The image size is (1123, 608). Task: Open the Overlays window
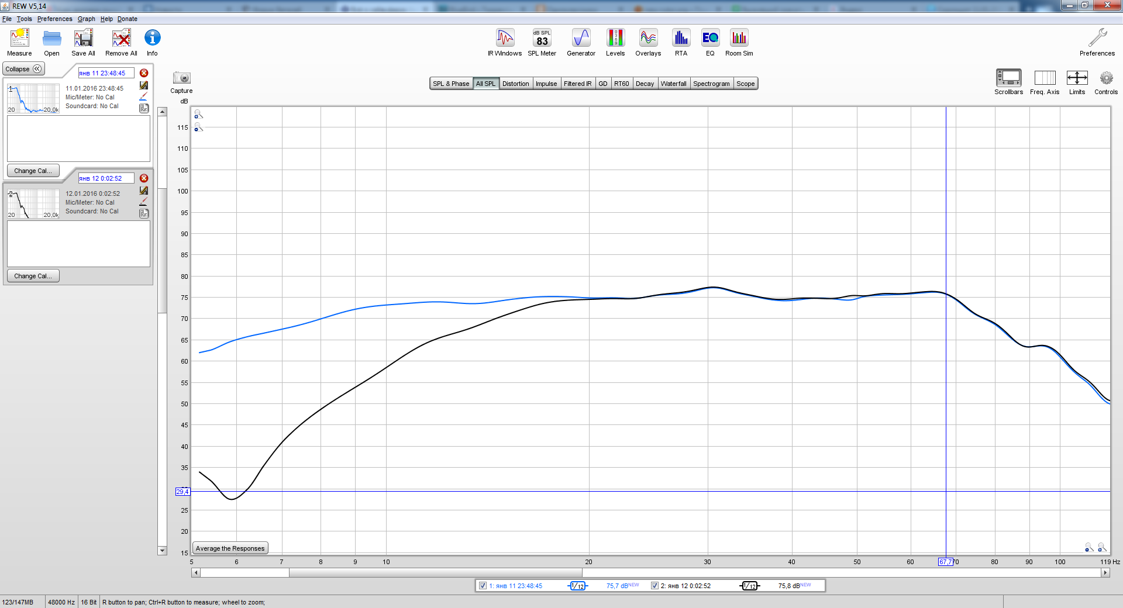[x=648, y=38]
